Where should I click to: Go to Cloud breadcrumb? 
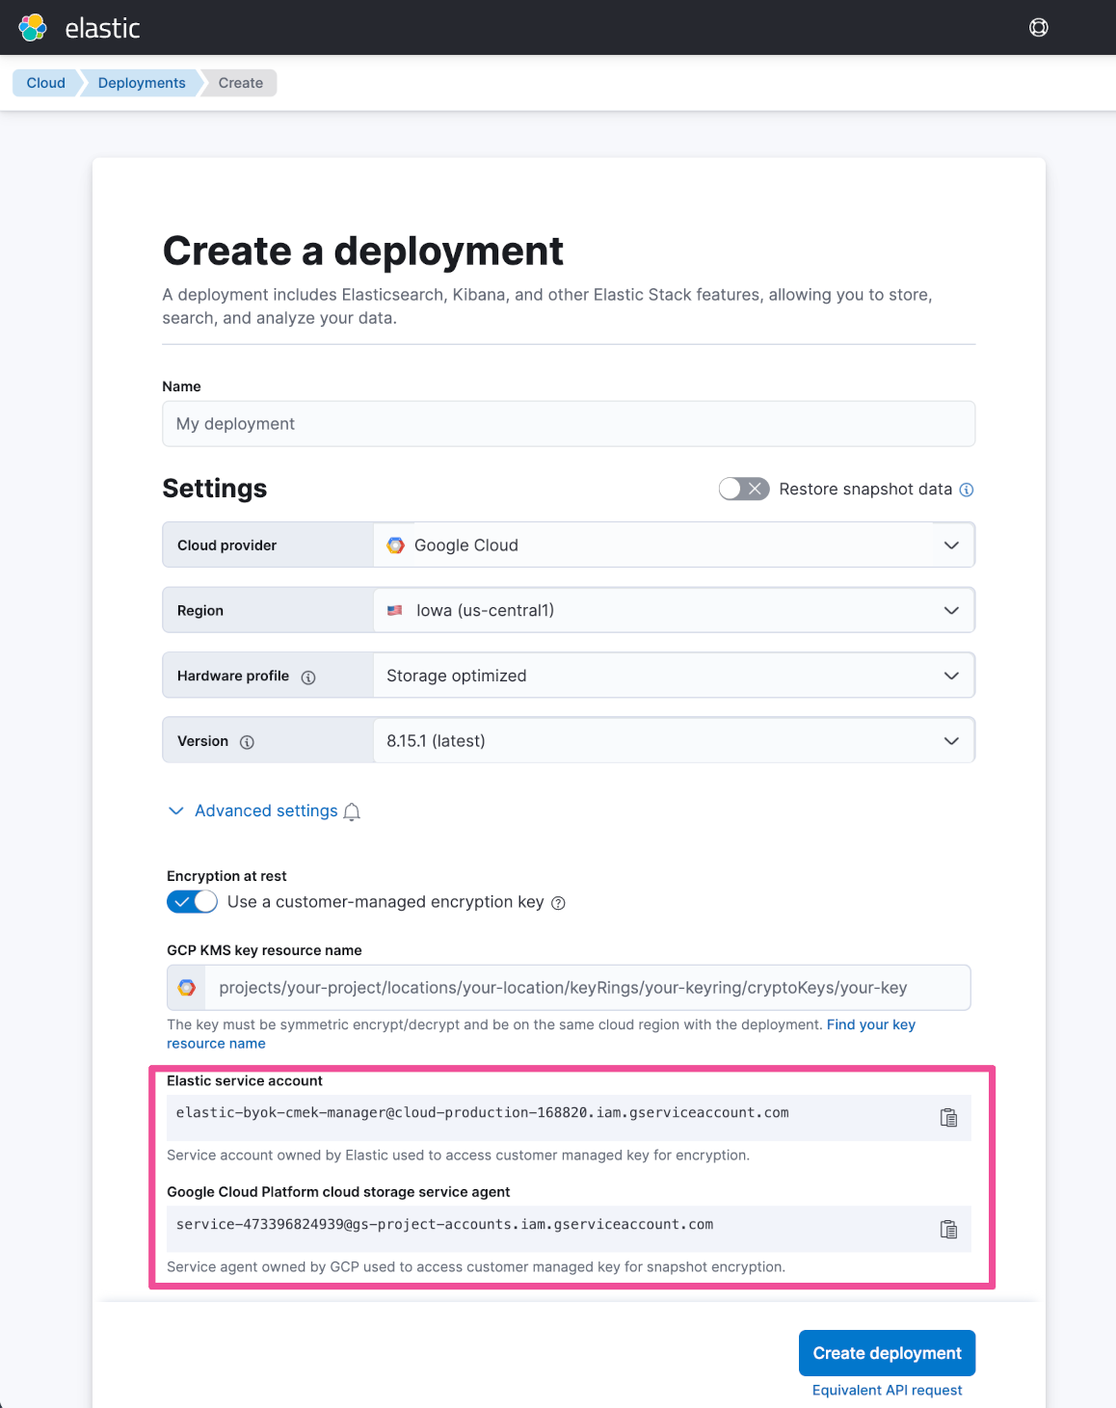[x=45, y=83]
